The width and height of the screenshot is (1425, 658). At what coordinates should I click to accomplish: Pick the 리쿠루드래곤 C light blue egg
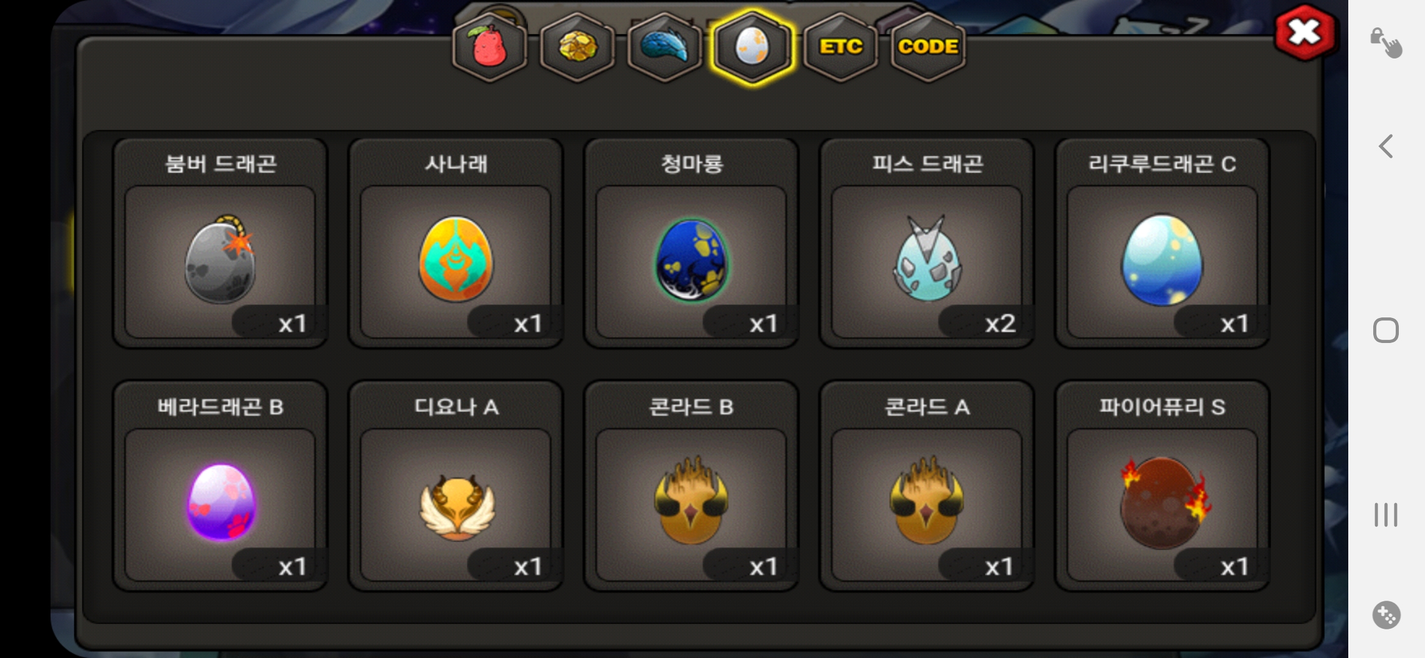1163,244
